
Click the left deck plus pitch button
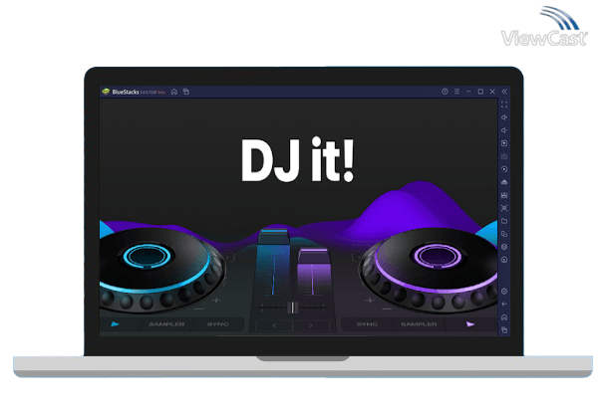216,301
